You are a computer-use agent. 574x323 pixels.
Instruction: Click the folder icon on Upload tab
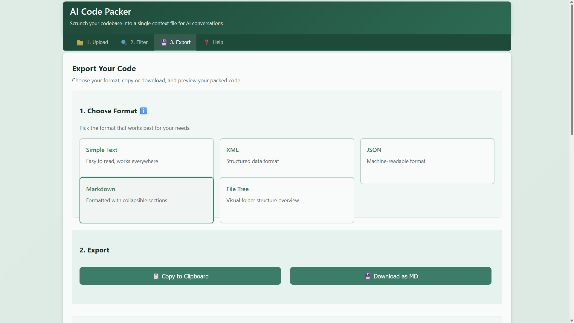click(x=80, y=42)
